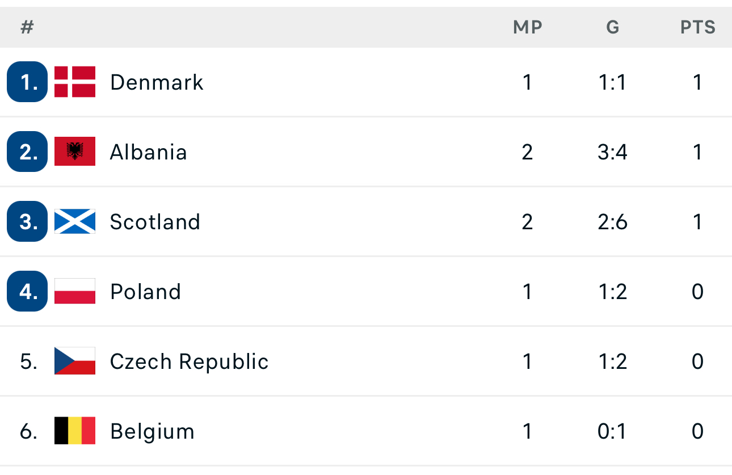Click the Denmark flag icon
This screenshot has width=732, height=475.
tap(75, 82)
